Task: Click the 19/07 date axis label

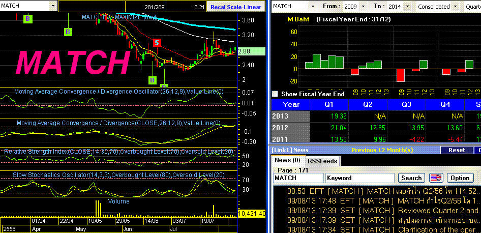Action: 207,221
